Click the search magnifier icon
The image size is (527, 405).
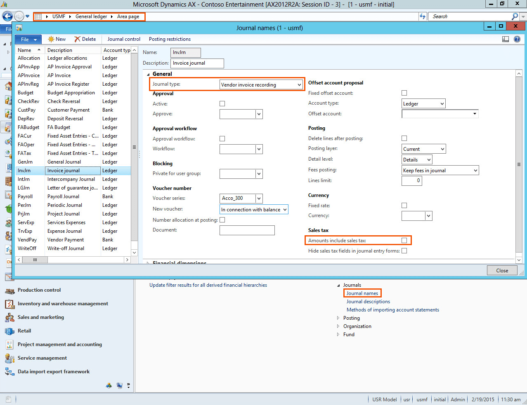tap(515, 16)
